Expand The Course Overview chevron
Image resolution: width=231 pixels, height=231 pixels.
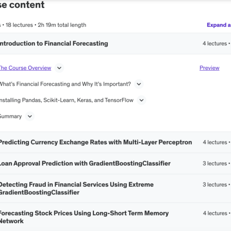coord(59,68)
